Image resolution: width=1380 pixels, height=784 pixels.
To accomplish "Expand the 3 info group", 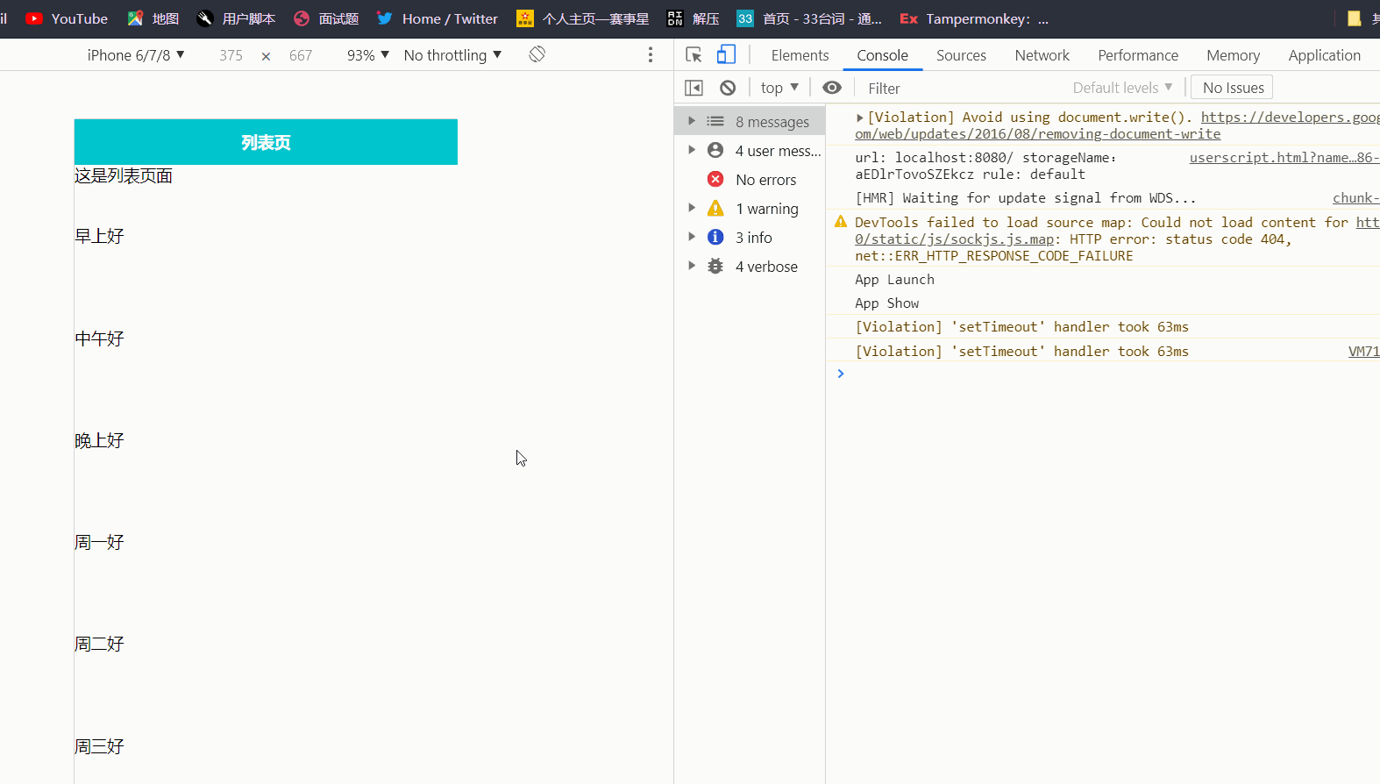I will pyautogui.click(x=692, y=237).
